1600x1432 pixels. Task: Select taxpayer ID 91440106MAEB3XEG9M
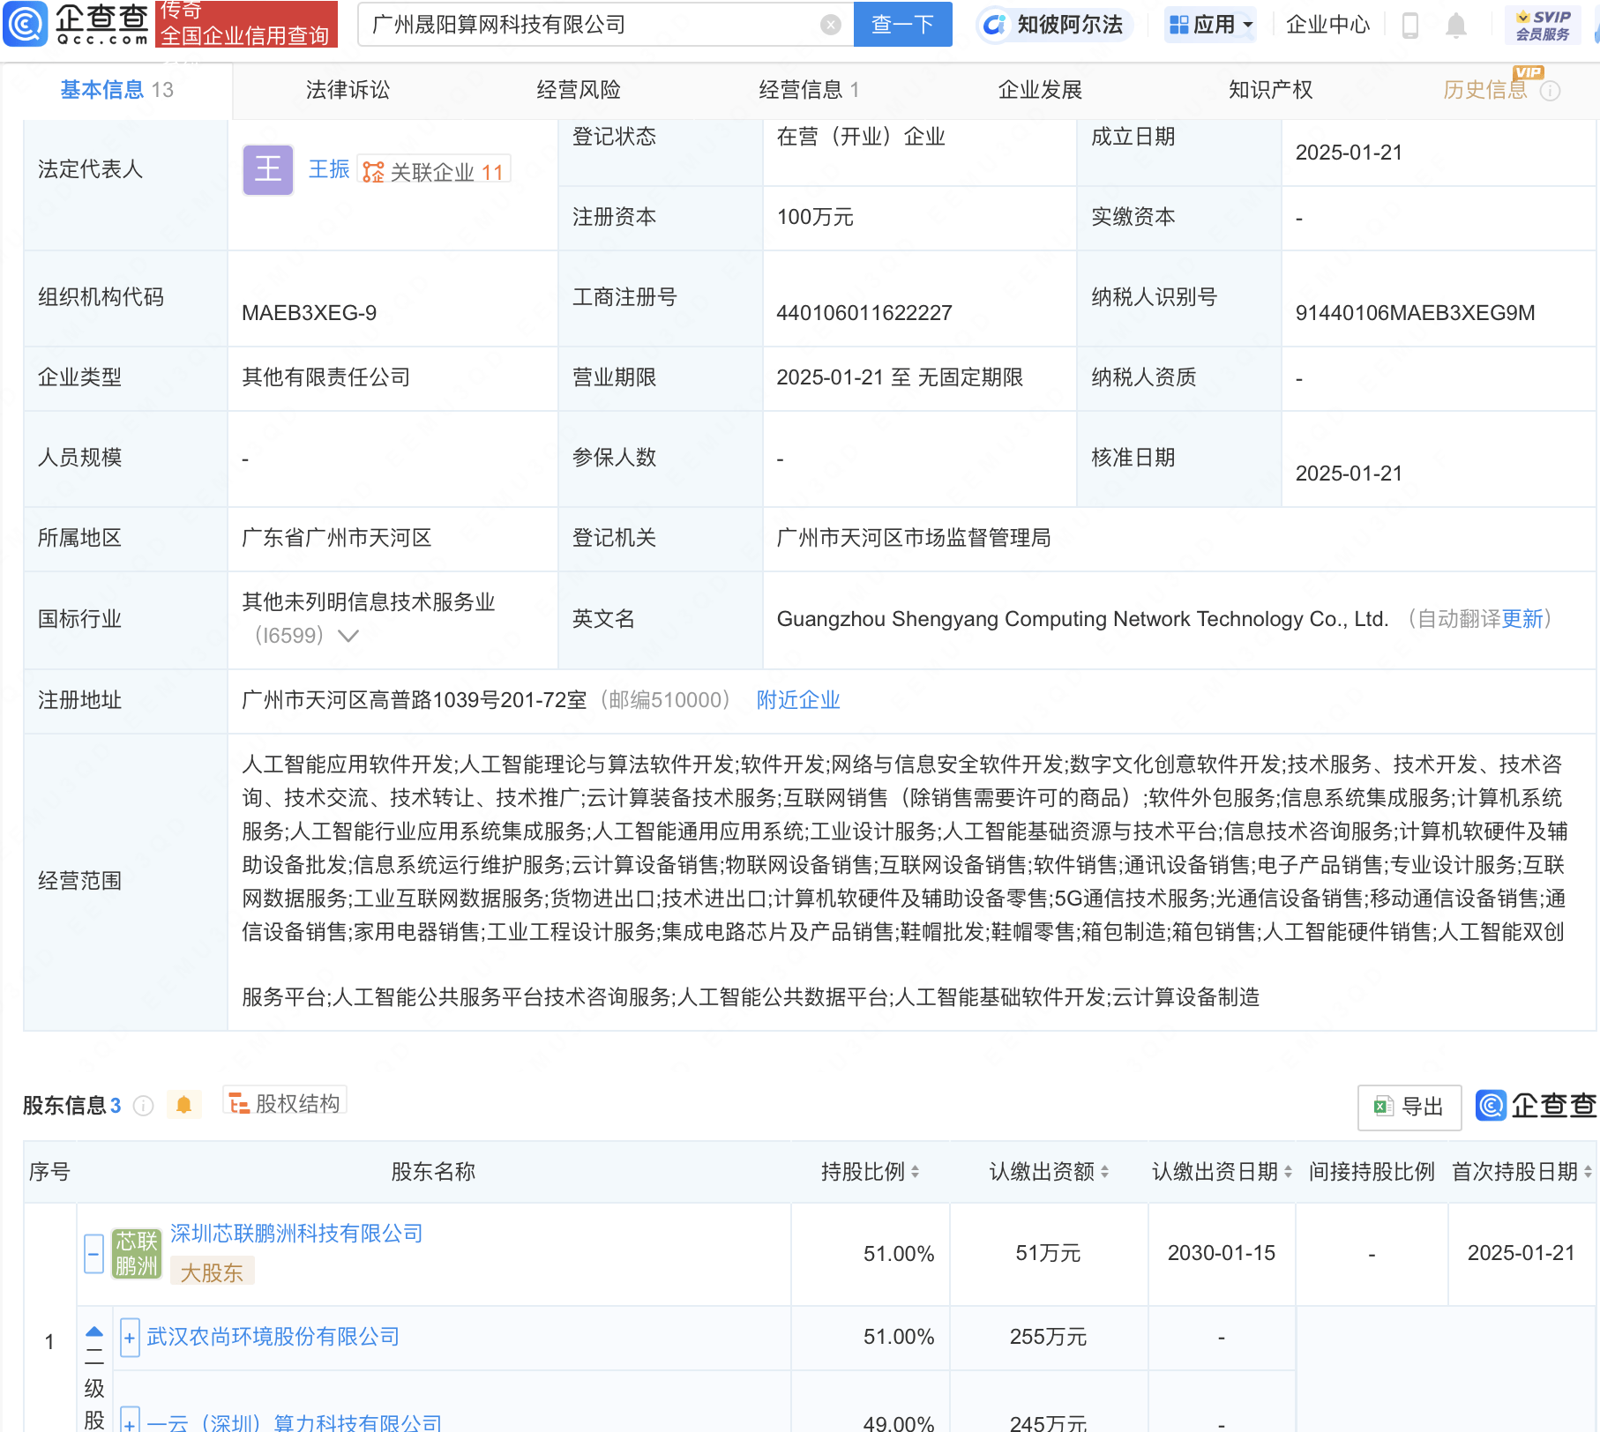coord(1415,313)
